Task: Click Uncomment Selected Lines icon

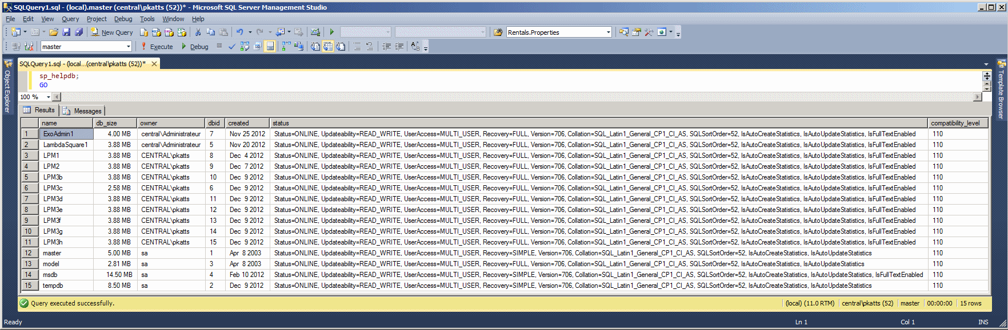Action: point(370,47)
